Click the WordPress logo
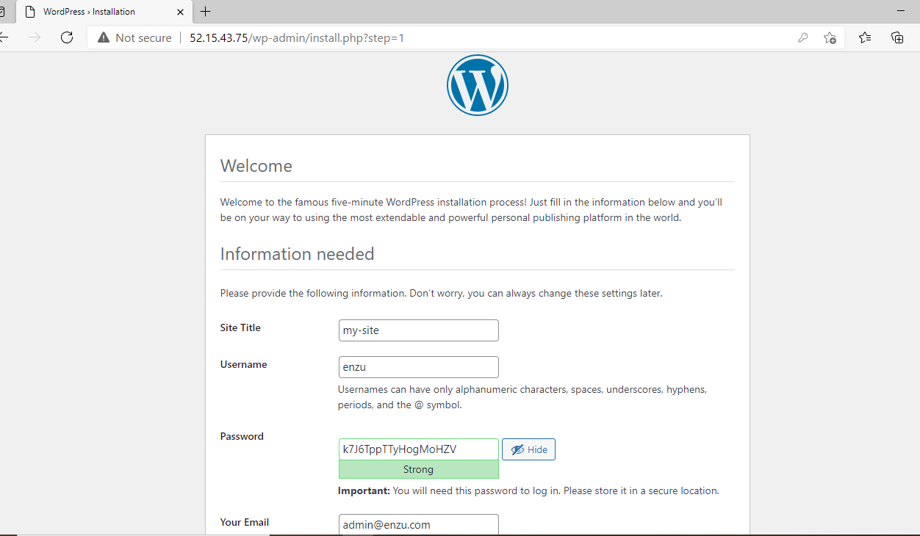 (478, 85)
